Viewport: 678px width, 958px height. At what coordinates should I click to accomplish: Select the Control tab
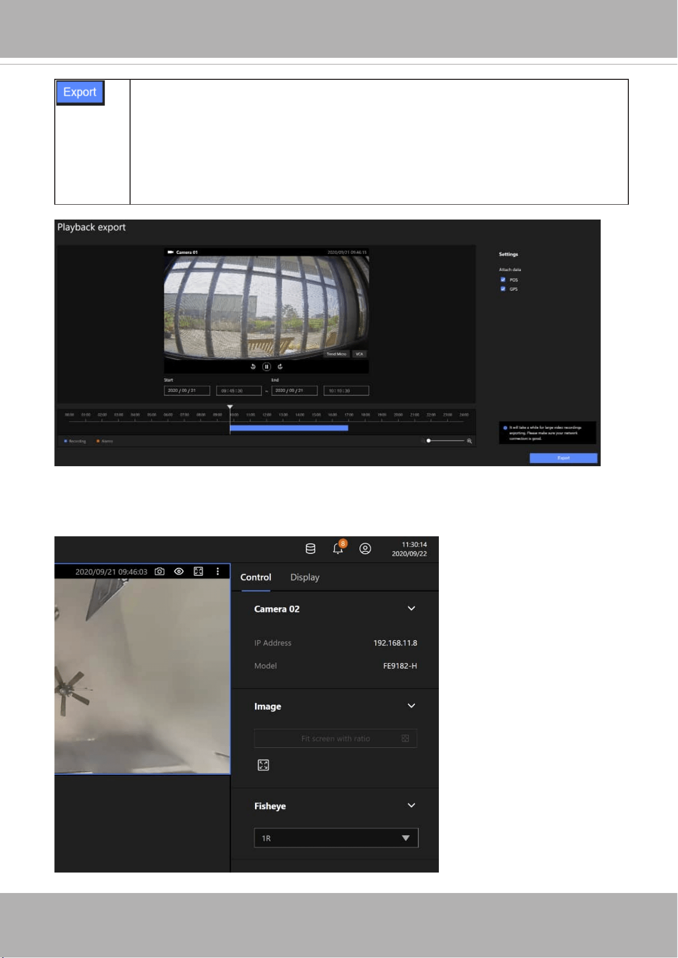(256, 577)
